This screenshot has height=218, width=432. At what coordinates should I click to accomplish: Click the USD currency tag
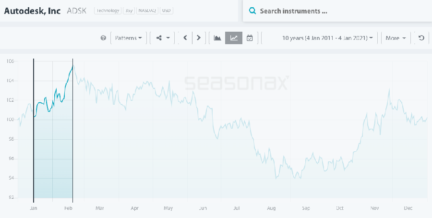166,10
